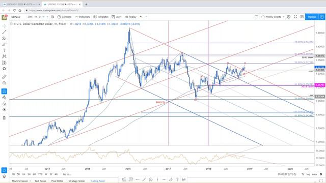The image size is (326, 183).
Task: Select the W weekly timeframe
Action: (43, 17)
